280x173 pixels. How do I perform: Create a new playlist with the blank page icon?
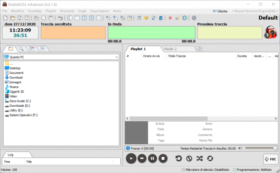click(5, 18)
